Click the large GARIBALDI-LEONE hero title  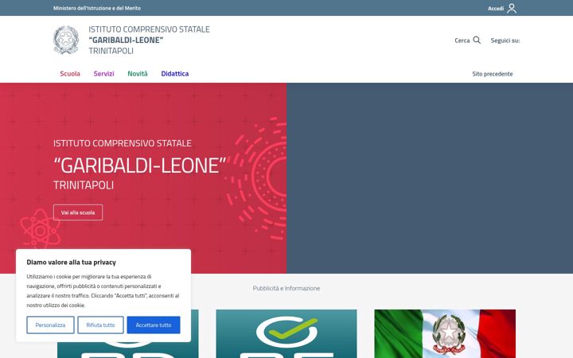point(140,165)
